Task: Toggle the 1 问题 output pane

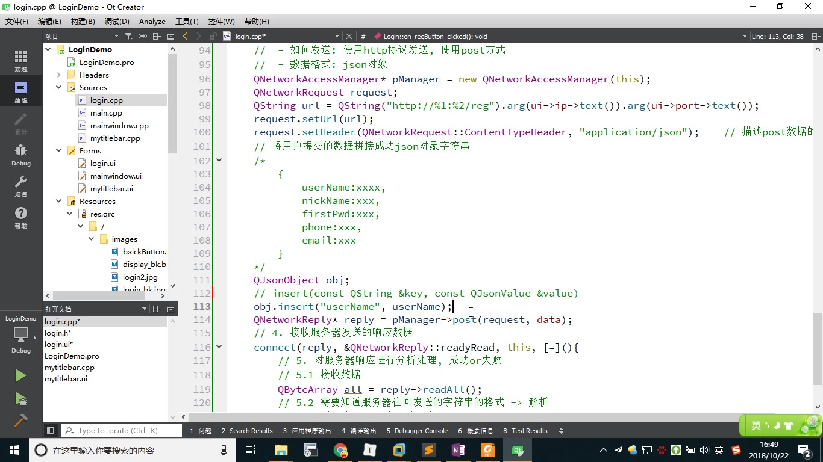Action: (x=201, y=430)
